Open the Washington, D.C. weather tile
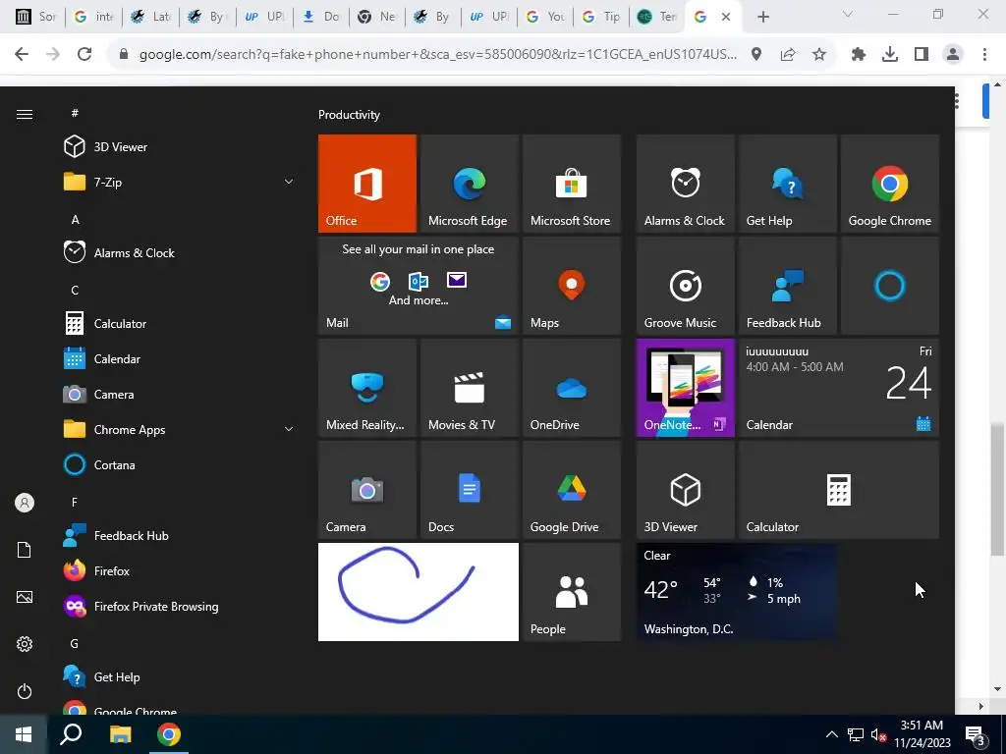This screenshot has height=754, width=1006. (737, 592)
